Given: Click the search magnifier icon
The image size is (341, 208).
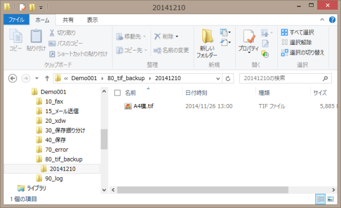Looking at the screenshot, I should [325, 78].
